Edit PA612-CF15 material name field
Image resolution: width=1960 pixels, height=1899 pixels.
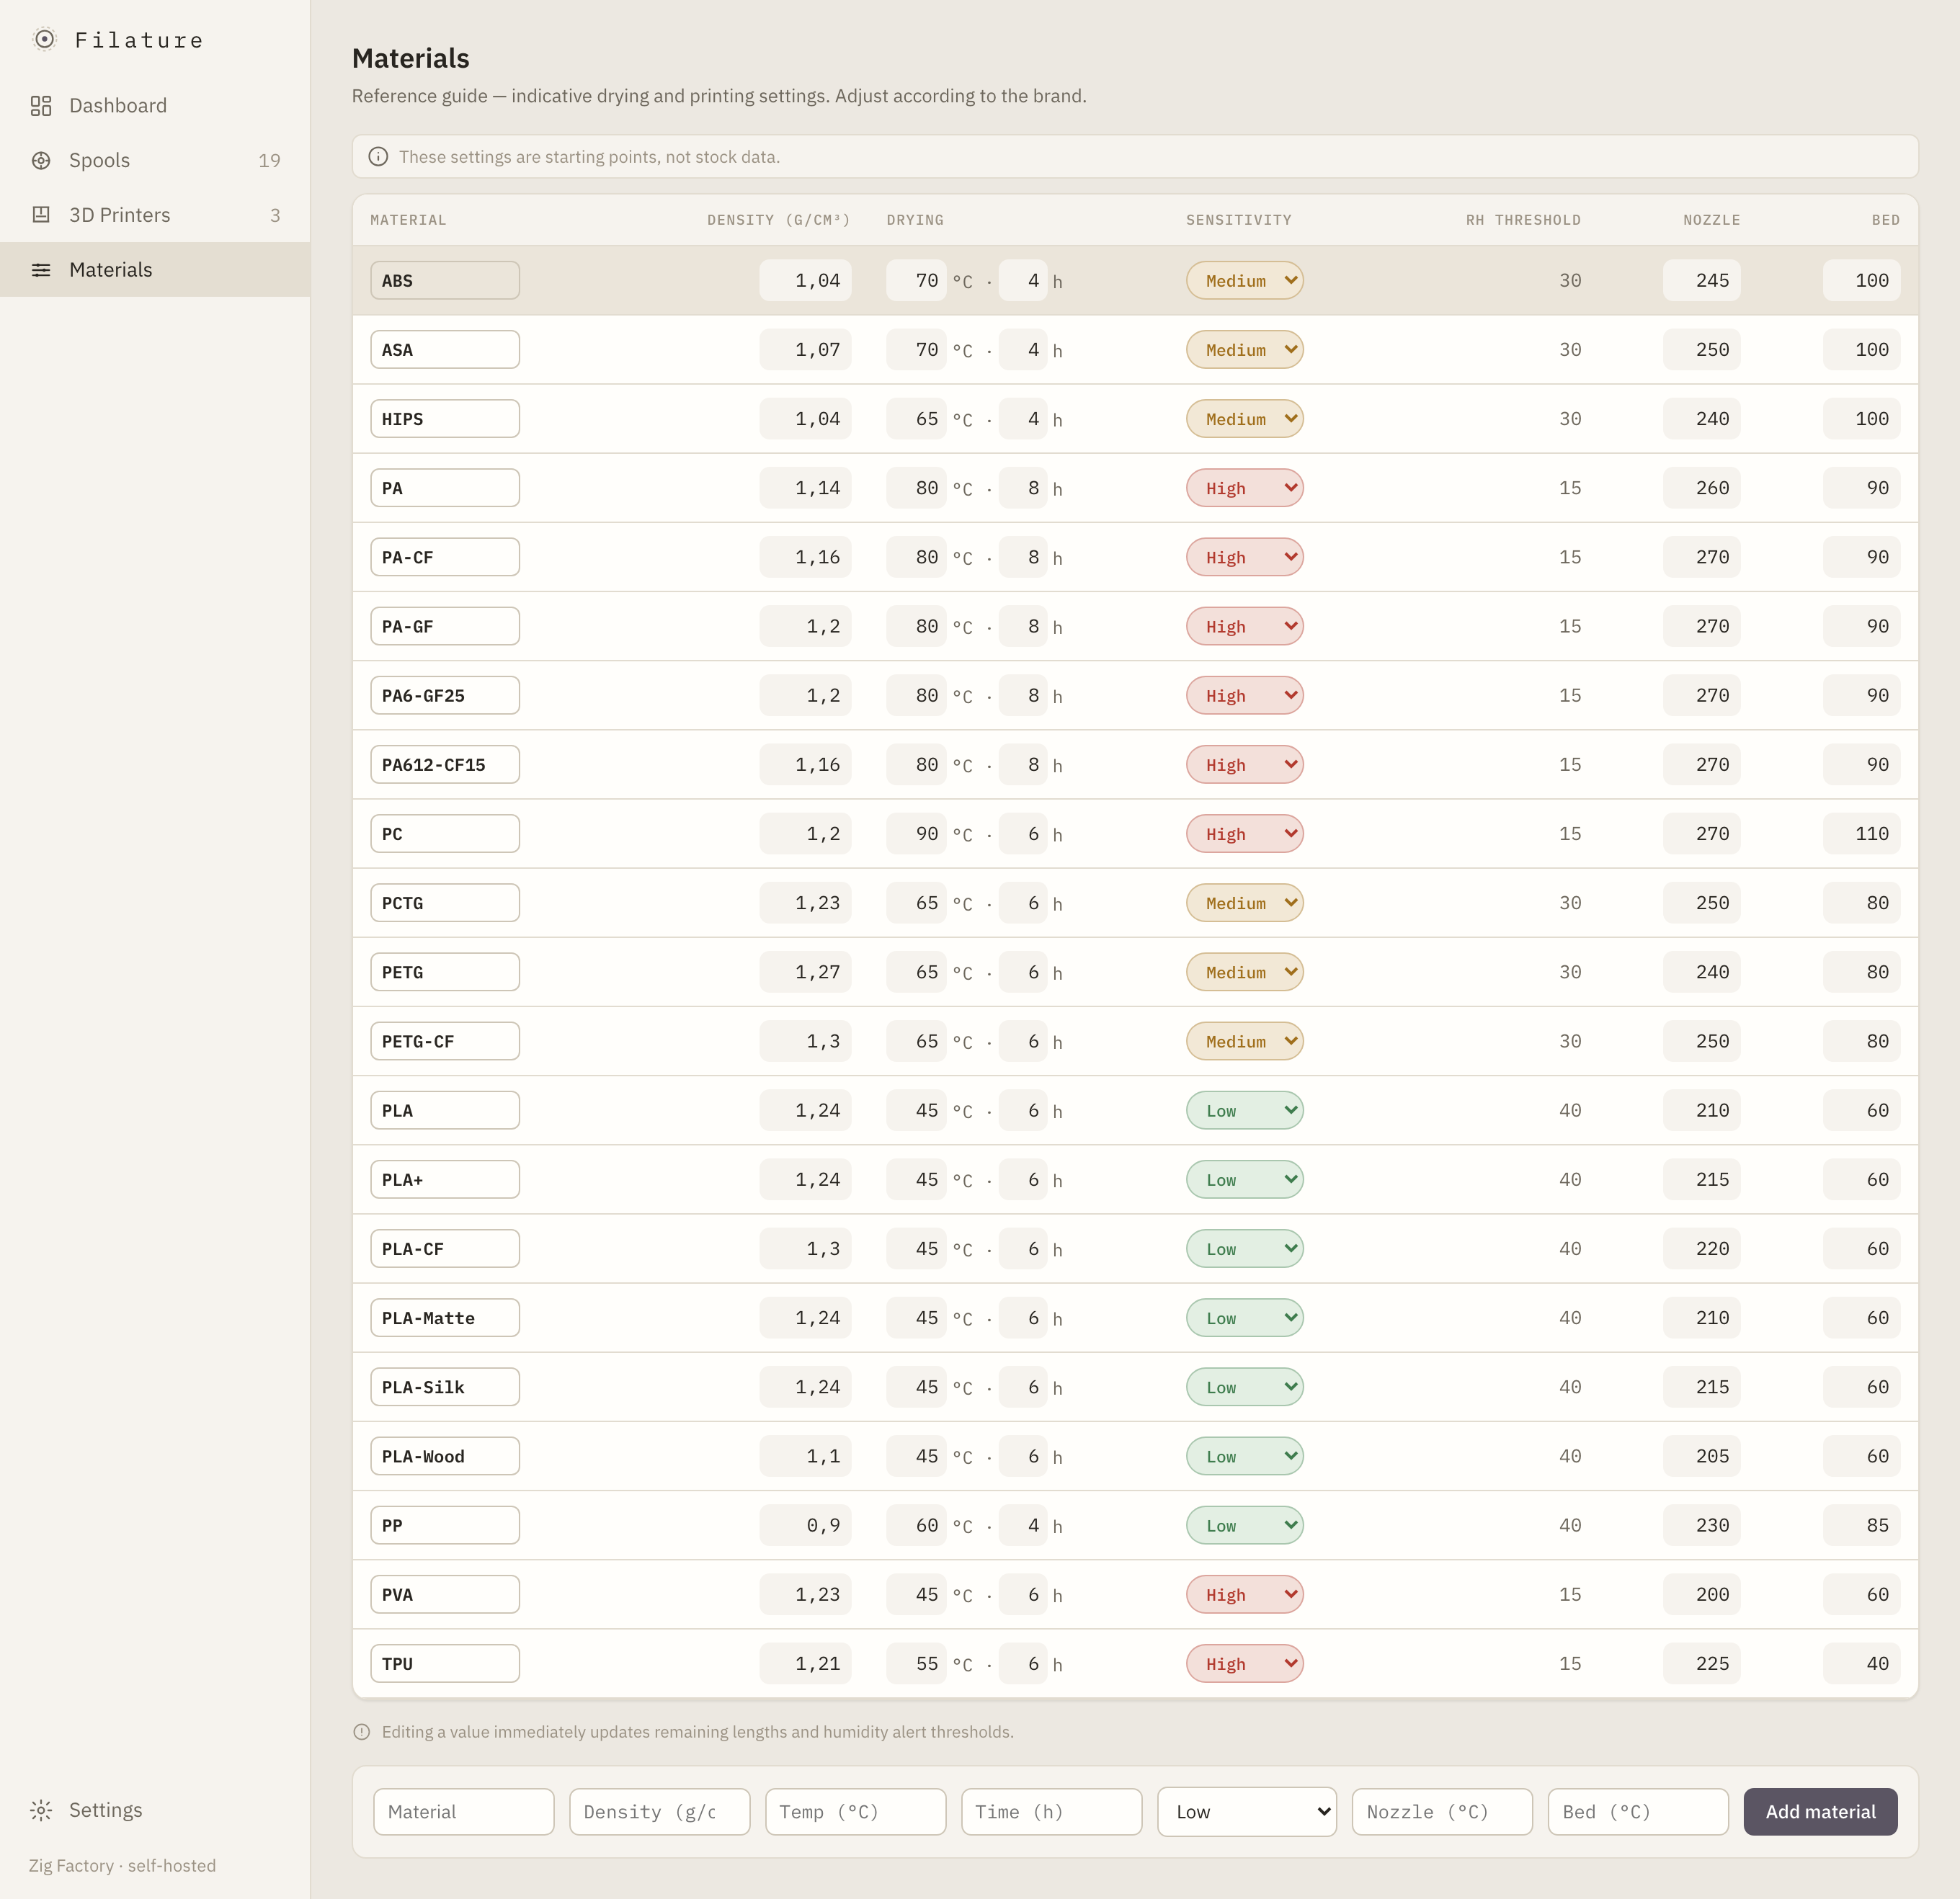click(x=445, y=765)
